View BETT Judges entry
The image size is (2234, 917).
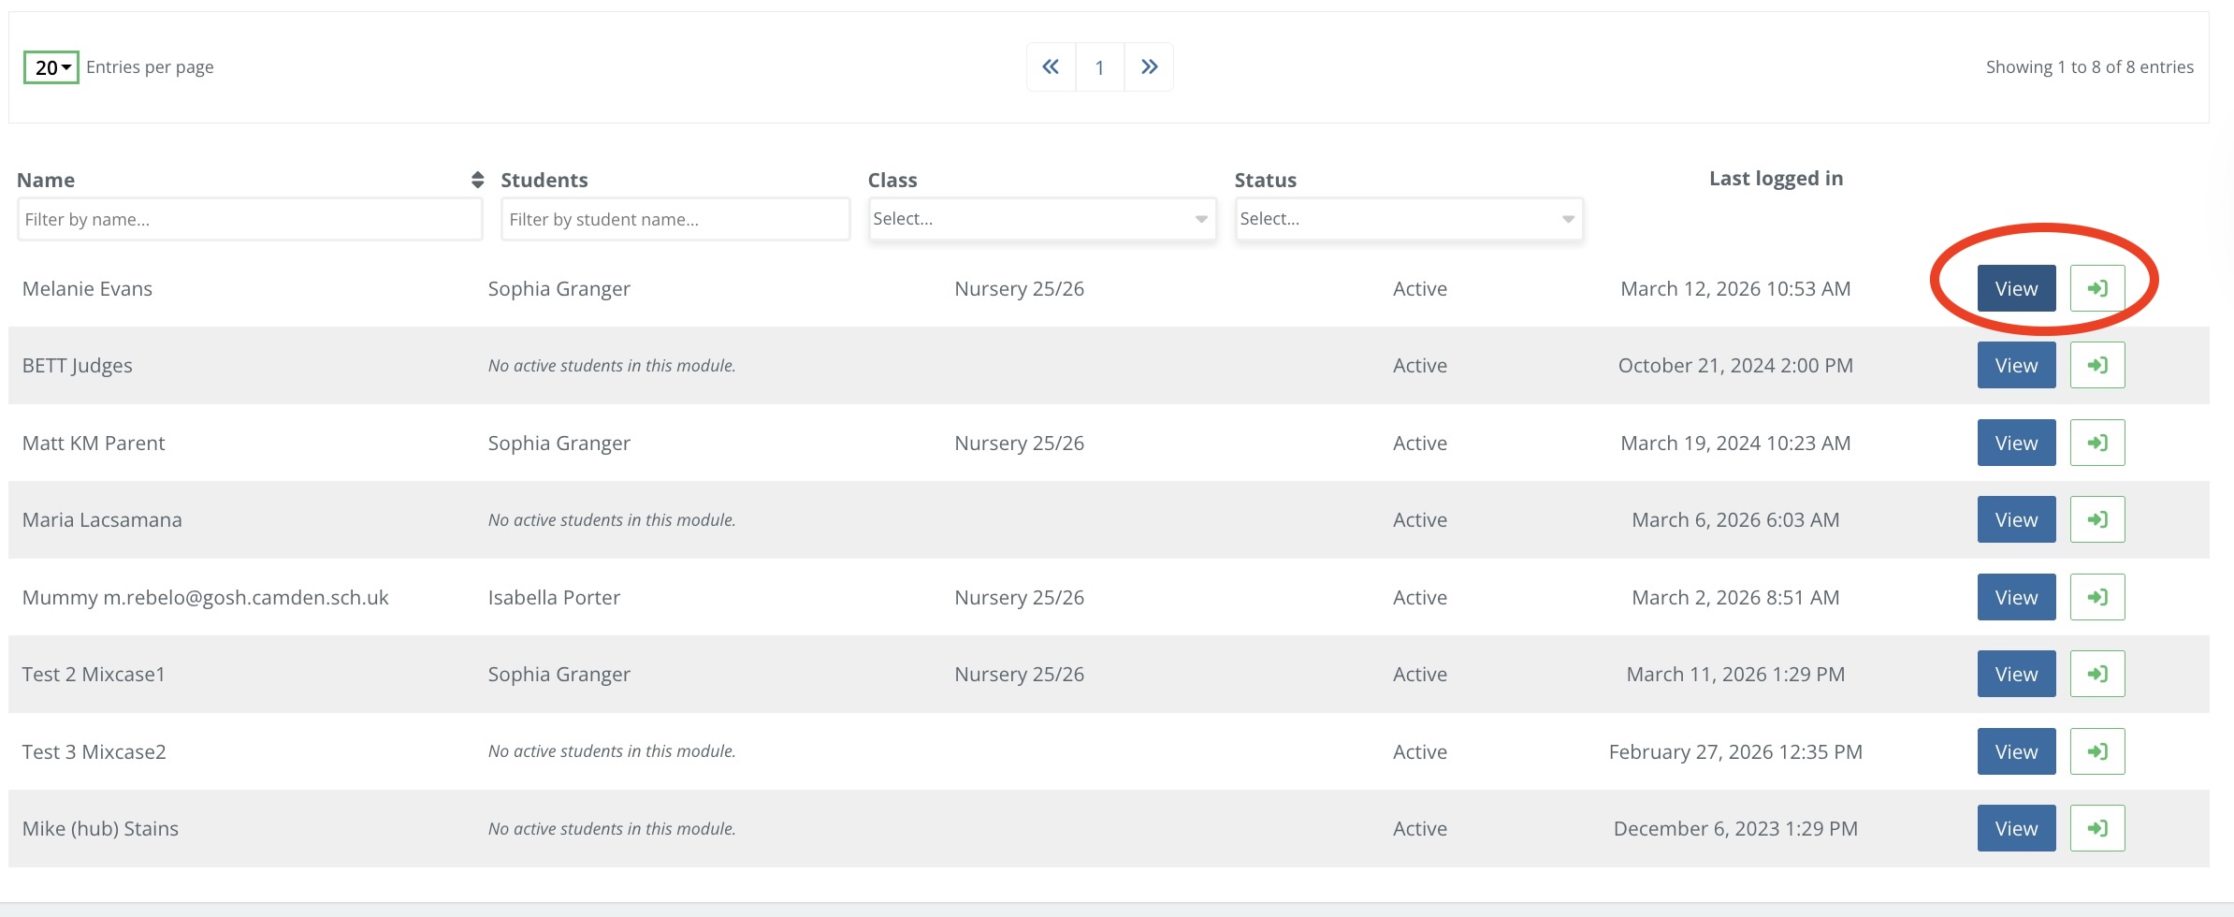(2016, 365)
